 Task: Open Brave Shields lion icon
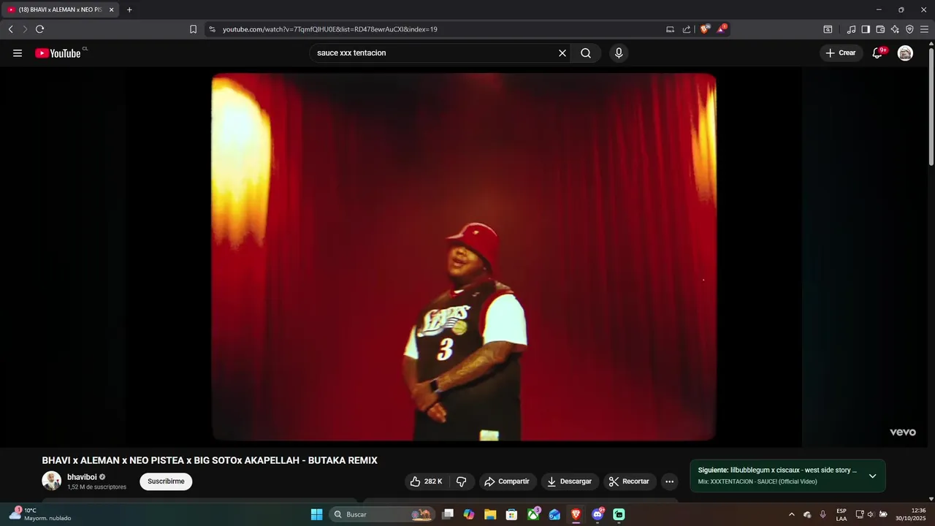pos(704,29)
